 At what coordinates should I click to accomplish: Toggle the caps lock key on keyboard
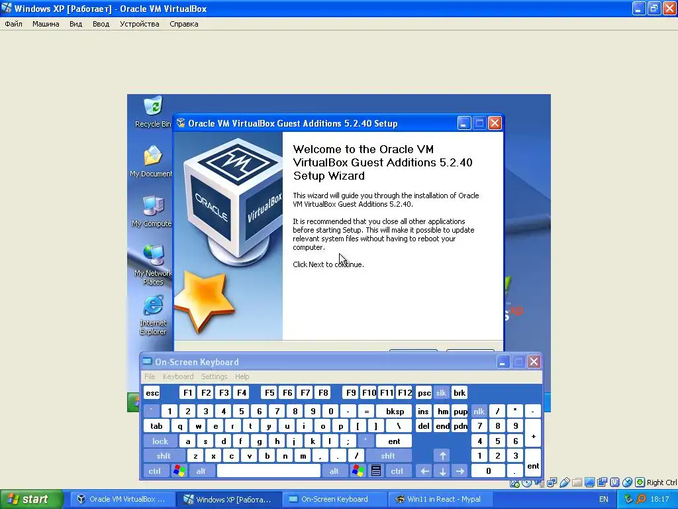click(160, 441)
